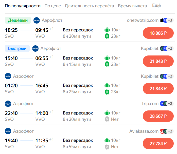Expand the +2 more sellers on the Aviakassa.com offer
Screen dimensions: 177x154
tap(170, 131)
